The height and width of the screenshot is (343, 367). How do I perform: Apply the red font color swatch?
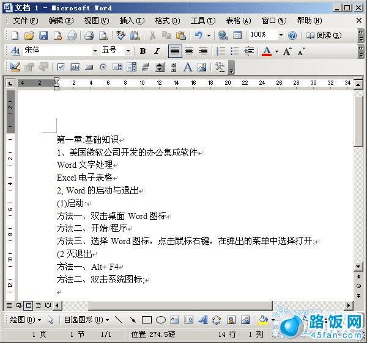(x=267, y=51)
